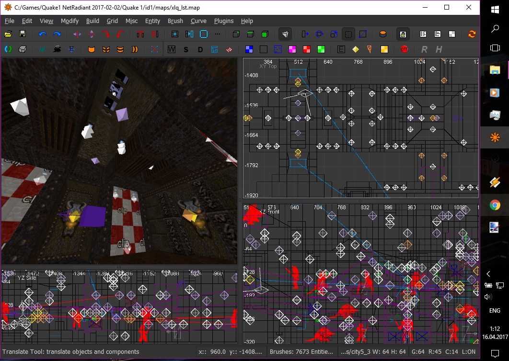
Task: Toggle the green checkered filter
Action: click(321, 49)
